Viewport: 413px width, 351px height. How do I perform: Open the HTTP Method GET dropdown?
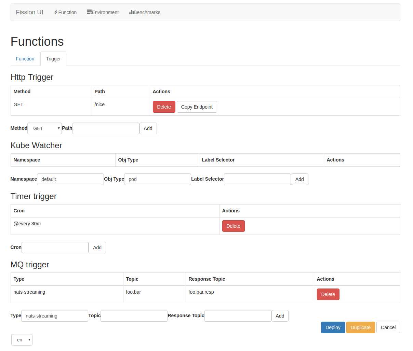[x=45, y=128]
